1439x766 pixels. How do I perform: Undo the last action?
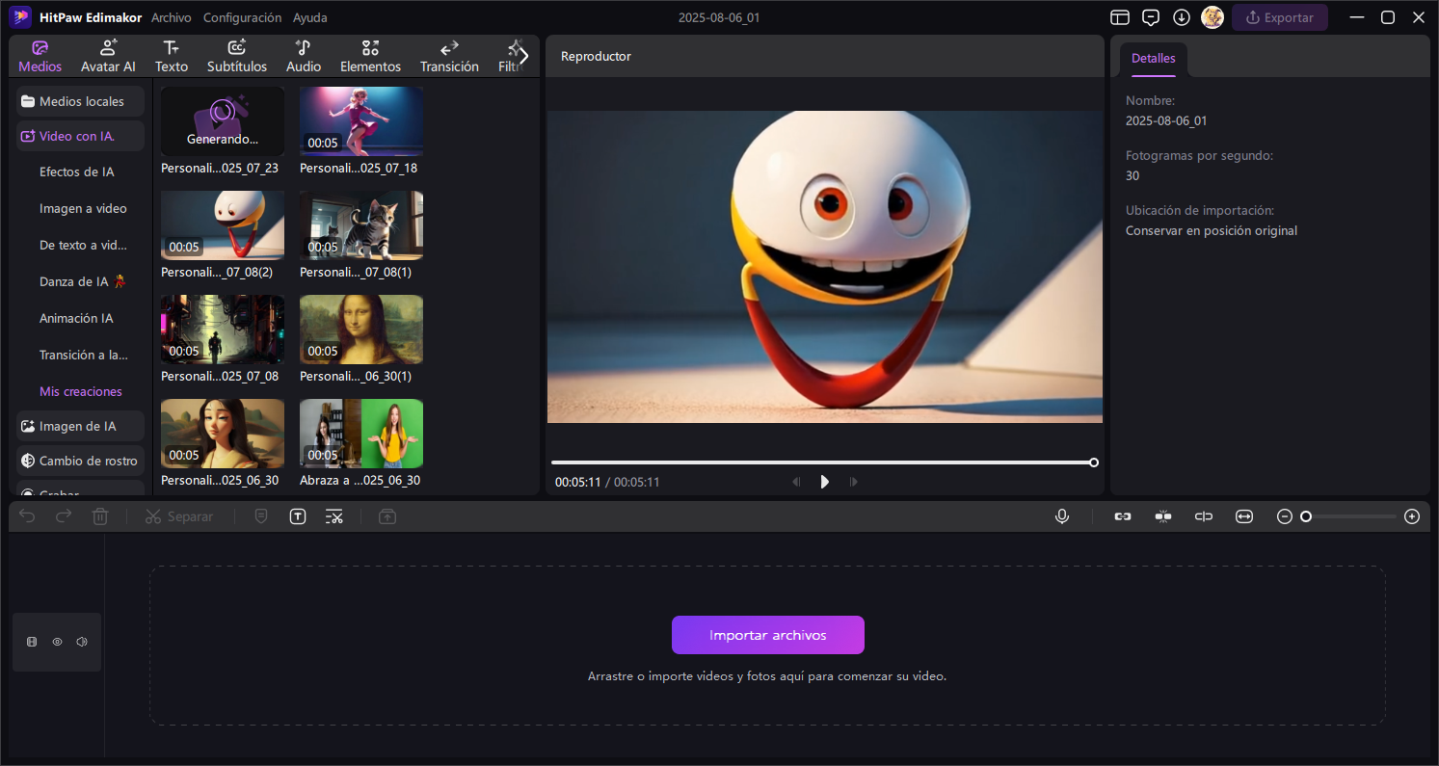pyautogui.click(x=27, y=516)
